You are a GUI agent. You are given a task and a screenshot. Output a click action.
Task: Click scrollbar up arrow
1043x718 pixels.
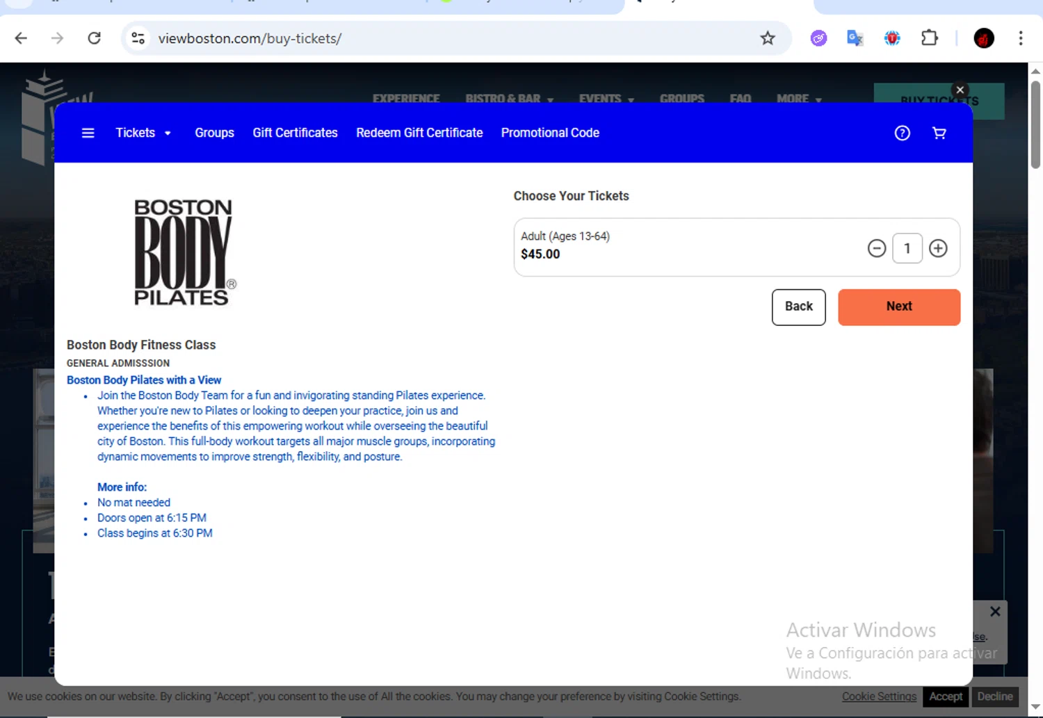coord(1035,71)
